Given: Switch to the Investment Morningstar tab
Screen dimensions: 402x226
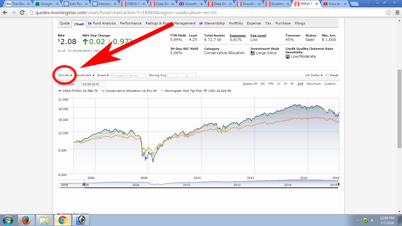Looking at the screenshot, I should pyautogui.click(x=278, y=4).
